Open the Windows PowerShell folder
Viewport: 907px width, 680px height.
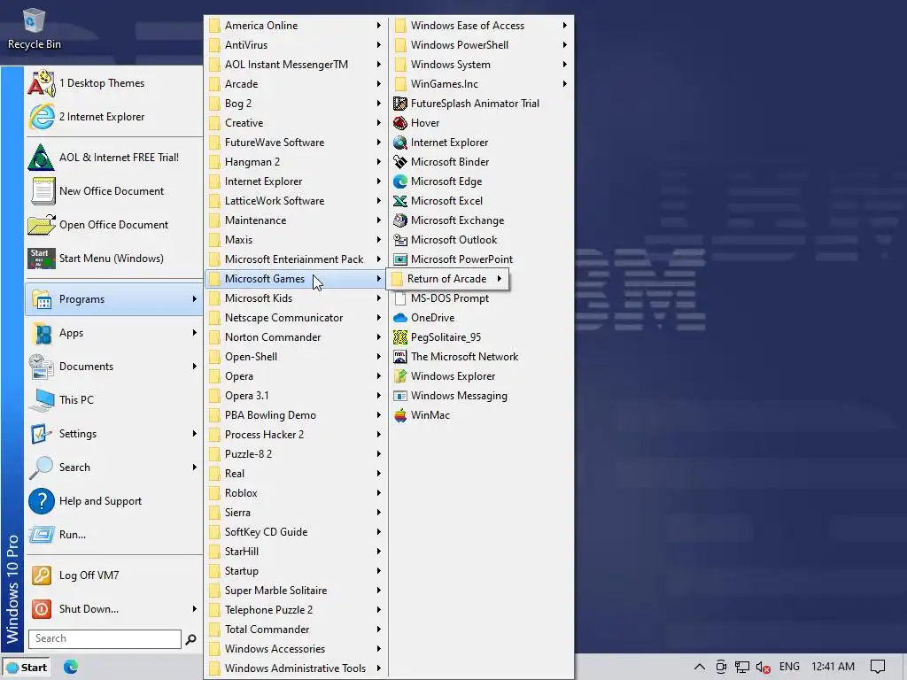coord(481,45)
